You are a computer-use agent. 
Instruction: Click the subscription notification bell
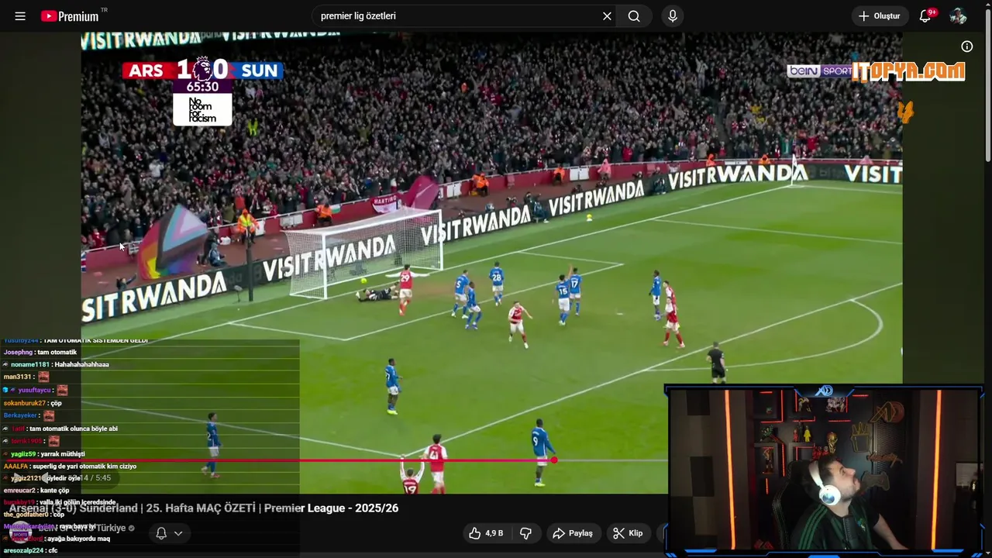pyautogui.click(x=161, y=533)
